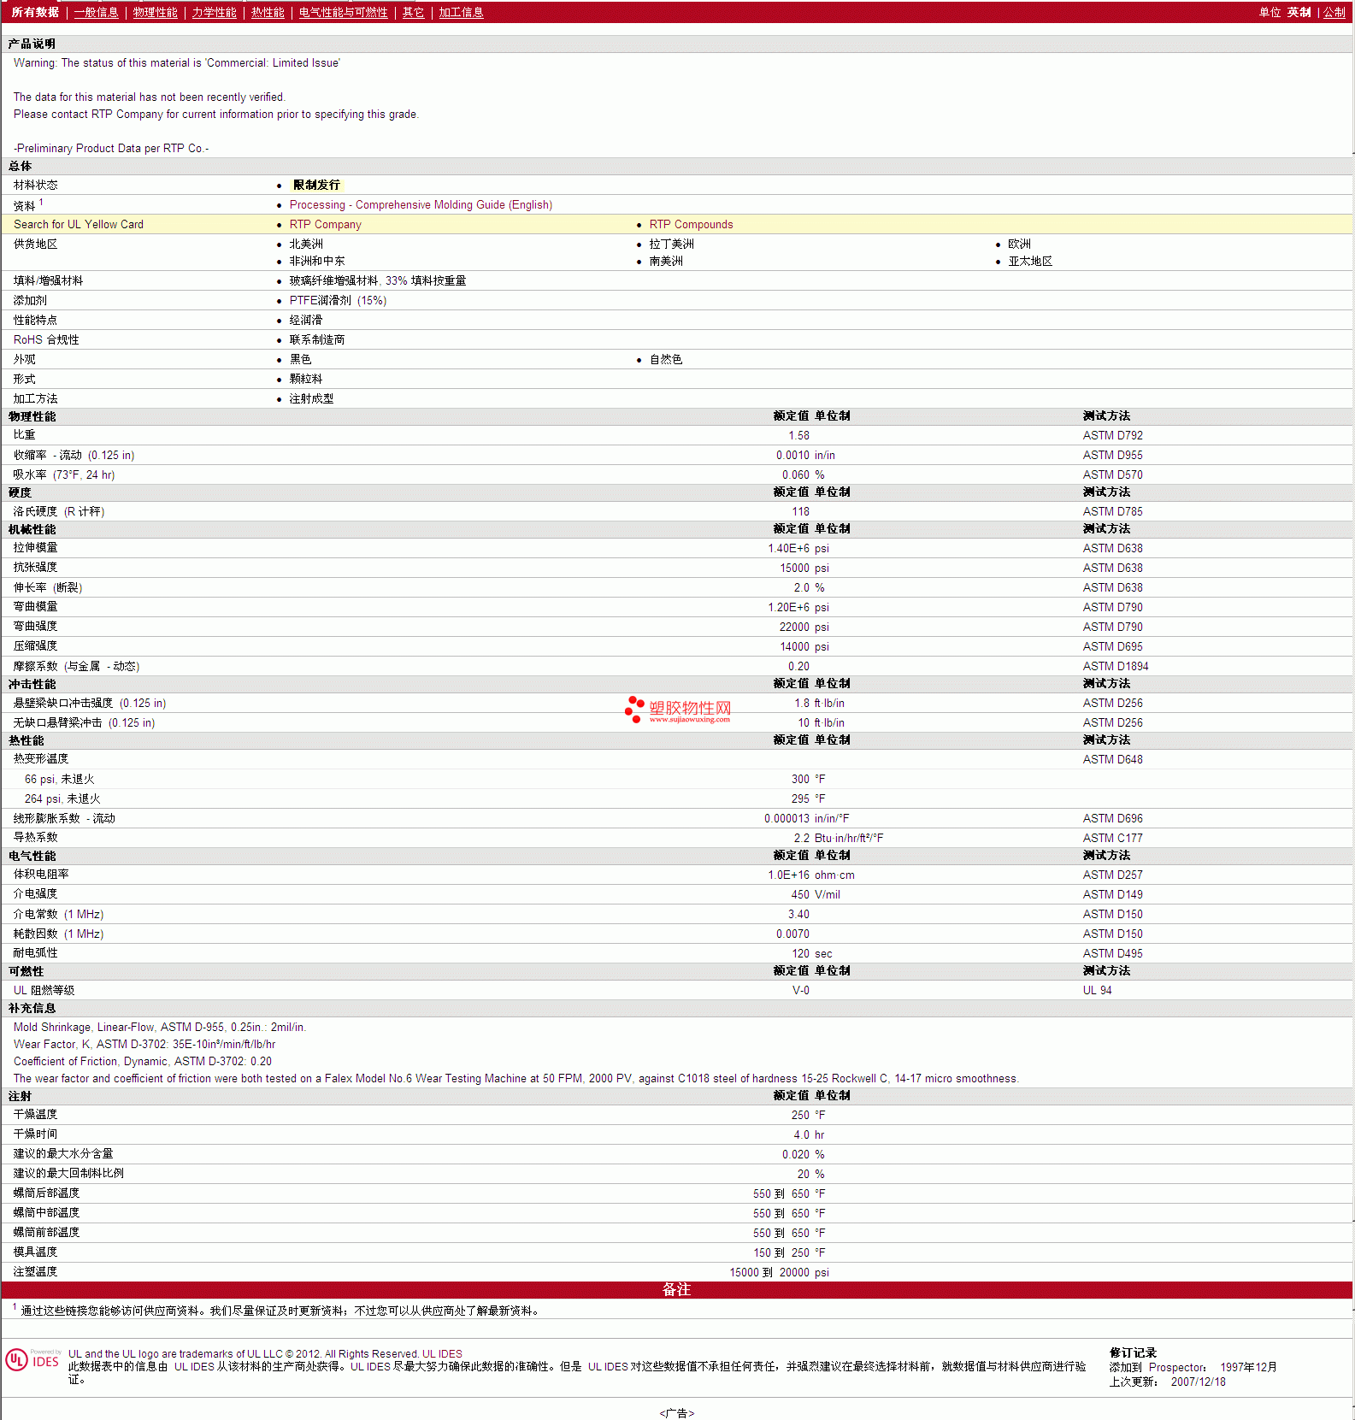This screenshot has width=1355, height=1420.
Task: Click the ASTM D792 test method
Action: [1112, 435]
